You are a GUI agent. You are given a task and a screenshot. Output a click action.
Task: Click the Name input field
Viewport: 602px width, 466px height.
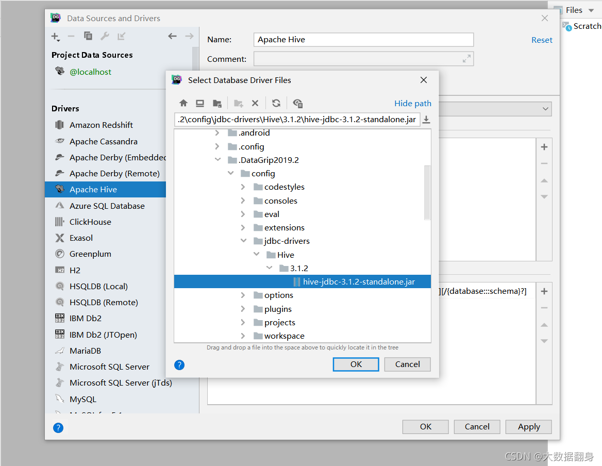point(363,40)
